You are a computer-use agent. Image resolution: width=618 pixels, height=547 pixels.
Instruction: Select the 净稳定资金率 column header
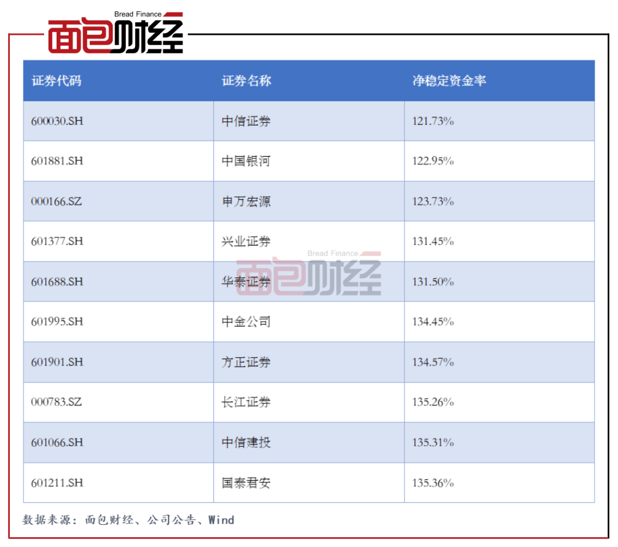click(x=450, y=81)
